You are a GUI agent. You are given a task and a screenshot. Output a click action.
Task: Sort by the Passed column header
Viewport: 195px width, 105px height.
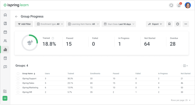(x=116, y=74)
